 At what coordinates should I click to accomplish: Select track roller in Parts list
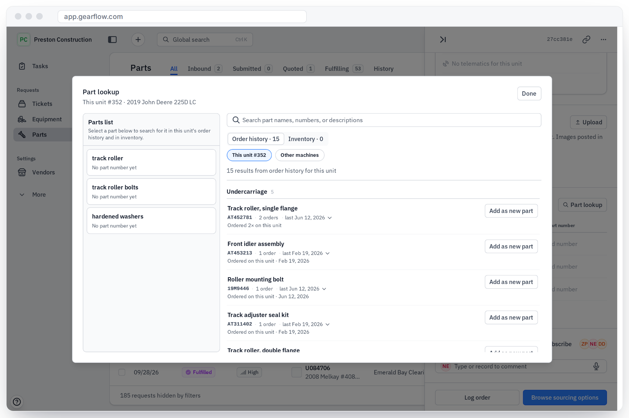[x=151, y=162]
